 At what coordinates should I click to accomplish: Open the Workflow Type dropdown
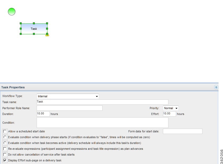[x=97, y=96]
